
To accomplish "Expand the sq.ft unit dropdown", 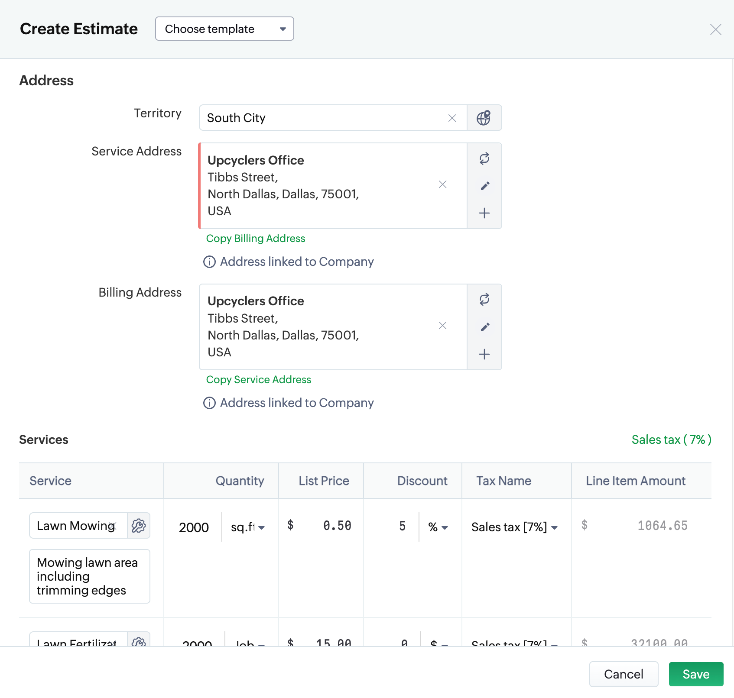I will pos(248,527).
